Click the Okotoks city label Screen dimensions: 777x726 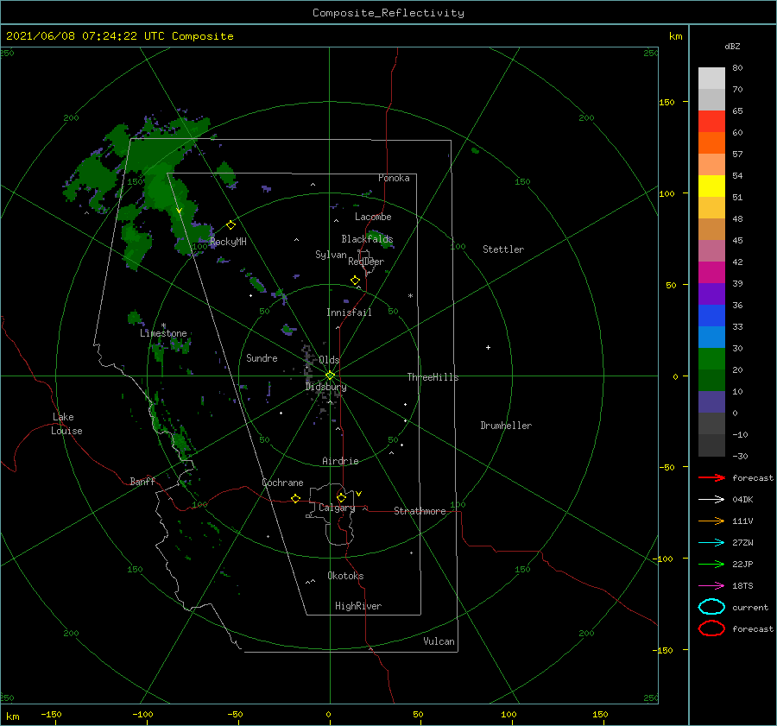[x=346, y=576]
